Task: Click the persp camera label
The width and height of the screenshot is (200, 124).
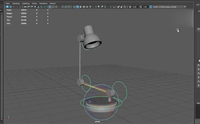Action: [x=98, y=122]
